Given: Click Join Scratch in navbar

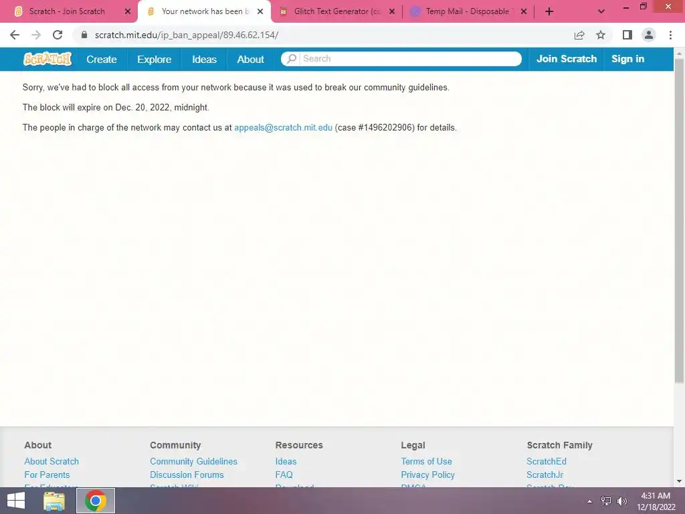Looking at the screenshot, I should (566, 59).
